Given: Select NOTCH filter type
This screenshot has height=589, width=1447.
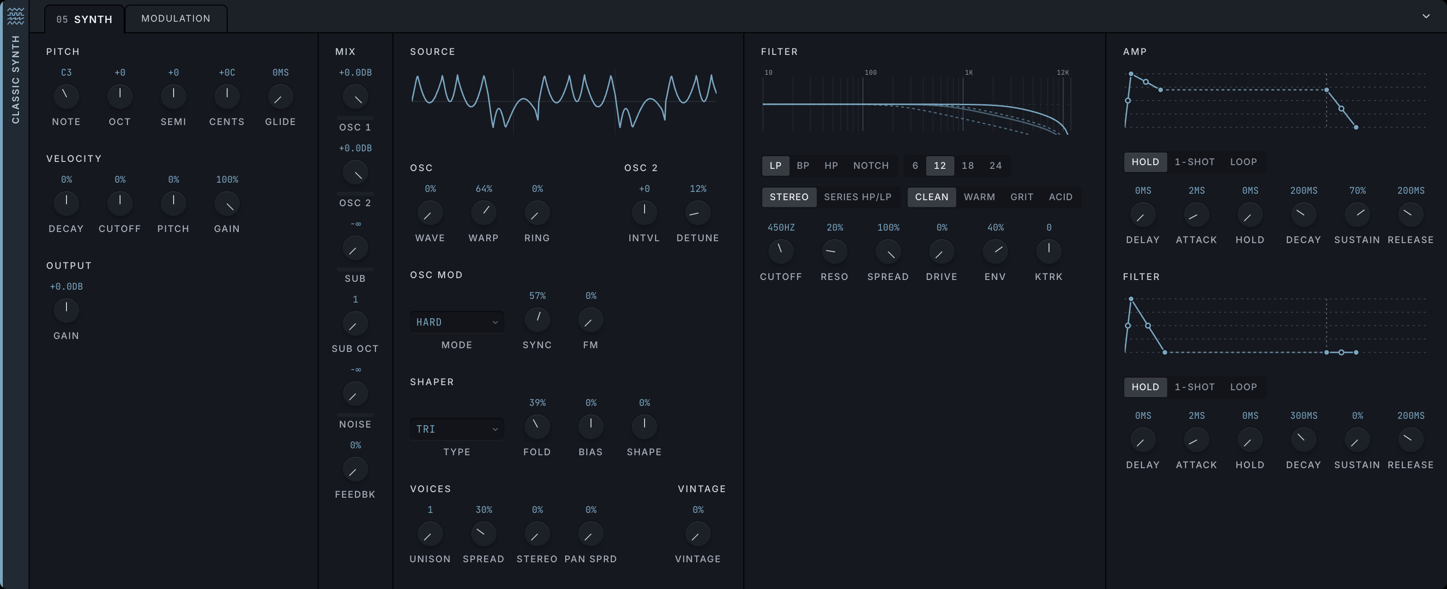Looking at the screenshot, I should 871,166.
